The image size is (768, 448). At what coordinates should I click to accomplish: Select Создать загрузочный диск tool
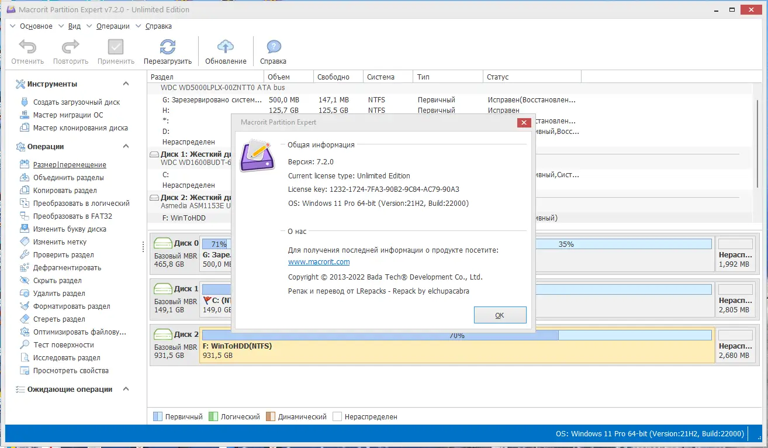point(77,102)
